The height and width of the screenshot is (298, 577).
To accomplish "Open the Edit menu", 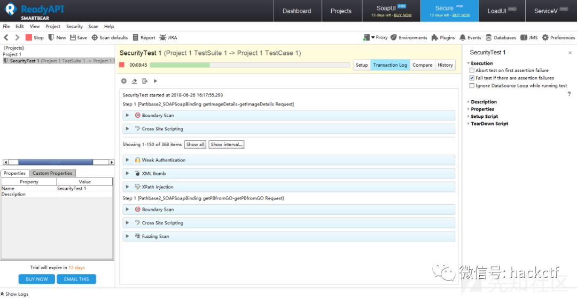I will point(20,27).
